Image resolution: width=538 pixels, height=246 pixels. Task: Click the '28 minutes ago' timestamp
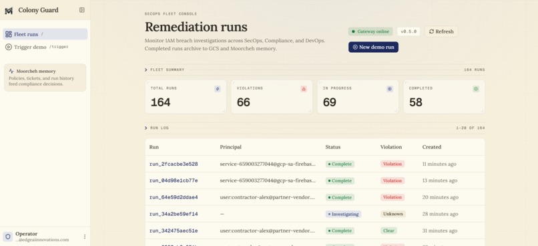click(x=440, y=214)
